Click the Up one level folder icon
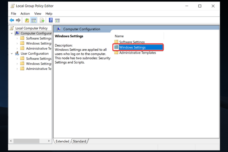The height and width of the screenshot is (152, 228). pos(27,20)
